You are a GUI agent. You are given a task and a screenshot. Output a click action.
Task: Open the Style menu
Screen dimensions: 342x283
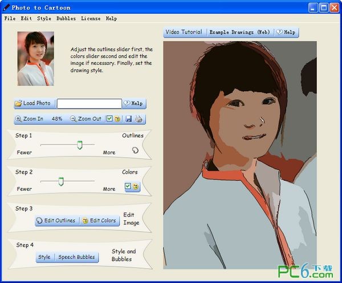point(44,19)
